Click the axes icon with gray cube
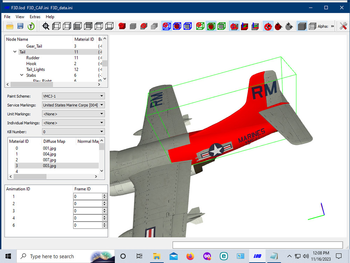350x263 pixels. 255,26
